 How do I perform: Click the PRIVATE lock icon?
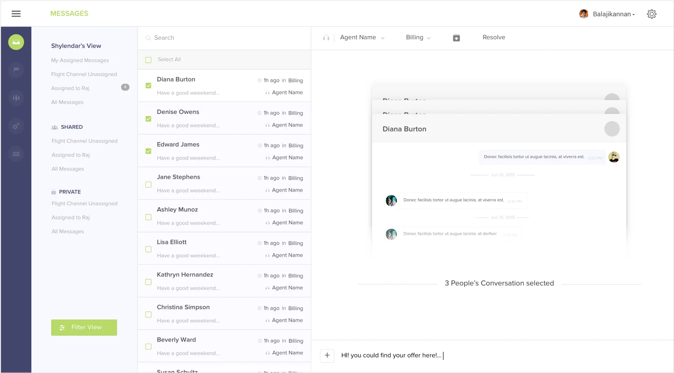click(x=53, y=192)
